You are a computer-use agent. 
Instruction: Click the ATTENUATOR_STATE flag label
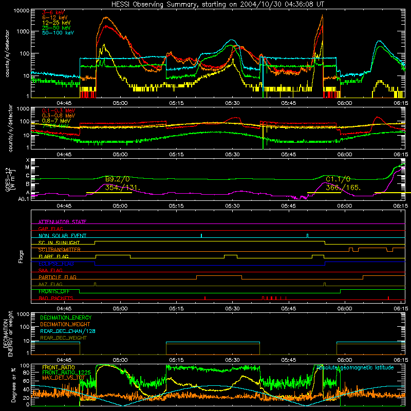[62, 222]
